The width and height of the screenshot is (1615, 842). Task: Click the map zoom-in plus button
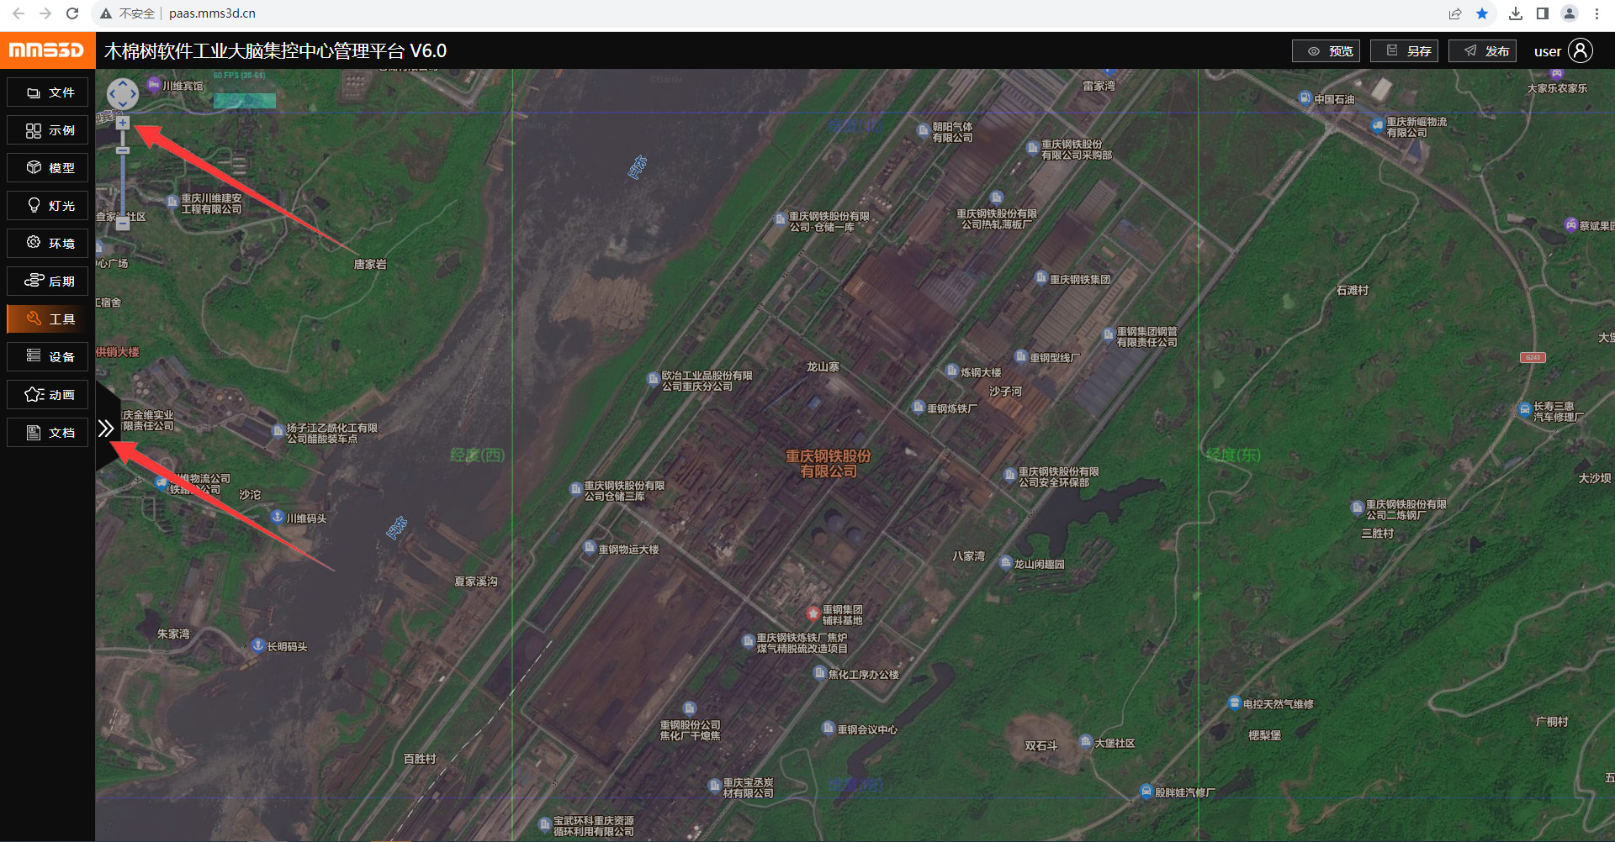pos(123,123)
